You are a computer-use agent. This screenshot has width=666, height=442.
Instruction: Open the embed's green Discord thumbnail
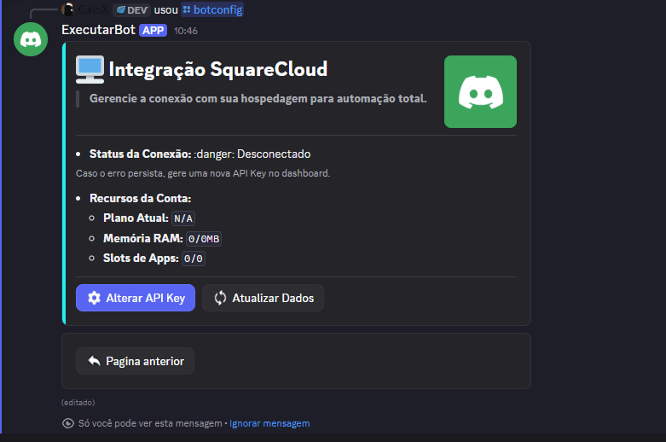[x=480, y=92]
